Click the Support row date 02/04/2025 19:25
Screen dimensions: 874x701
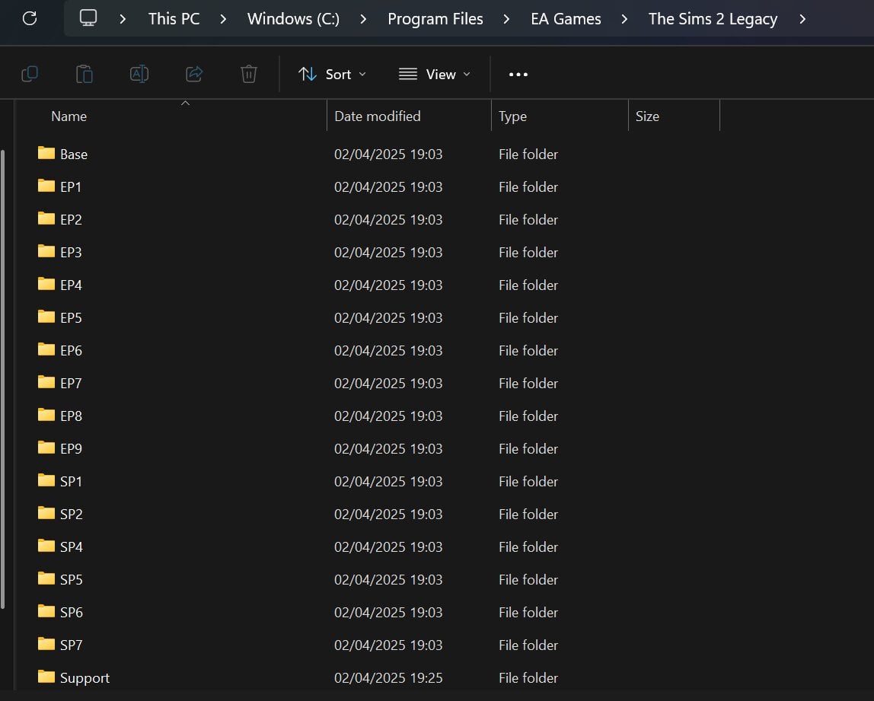tap(388, 677)
